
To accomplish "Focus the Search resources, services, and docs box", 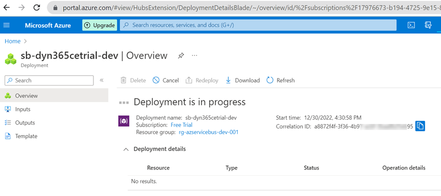I will pyautogui.click(x=258, y=25).
